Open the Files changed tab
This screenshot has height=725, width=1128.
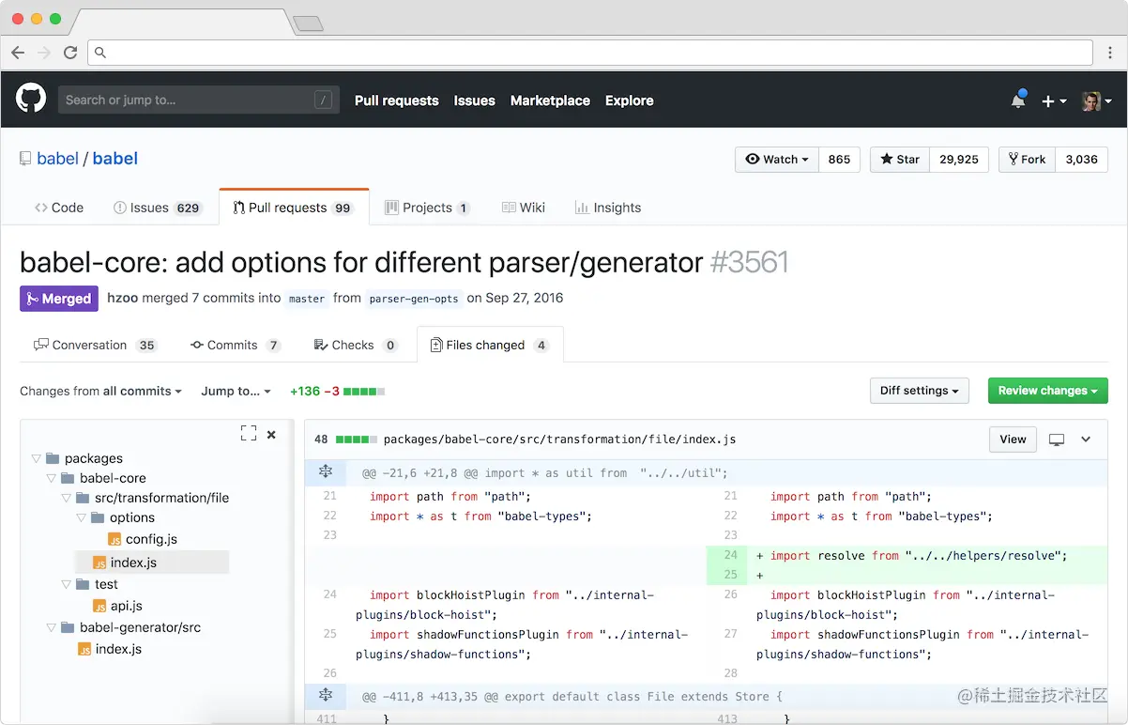click(x=490, y=345)
